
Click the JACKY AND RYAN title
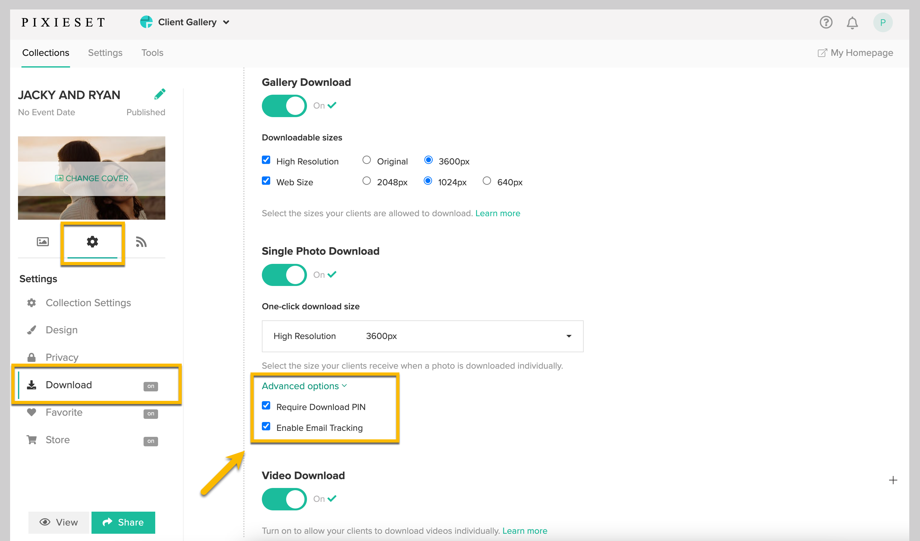[x=69, y=95]
